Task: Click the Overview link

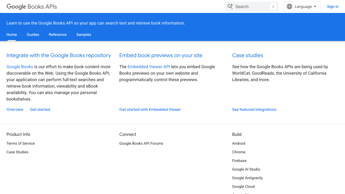Action: coord(15,110)
